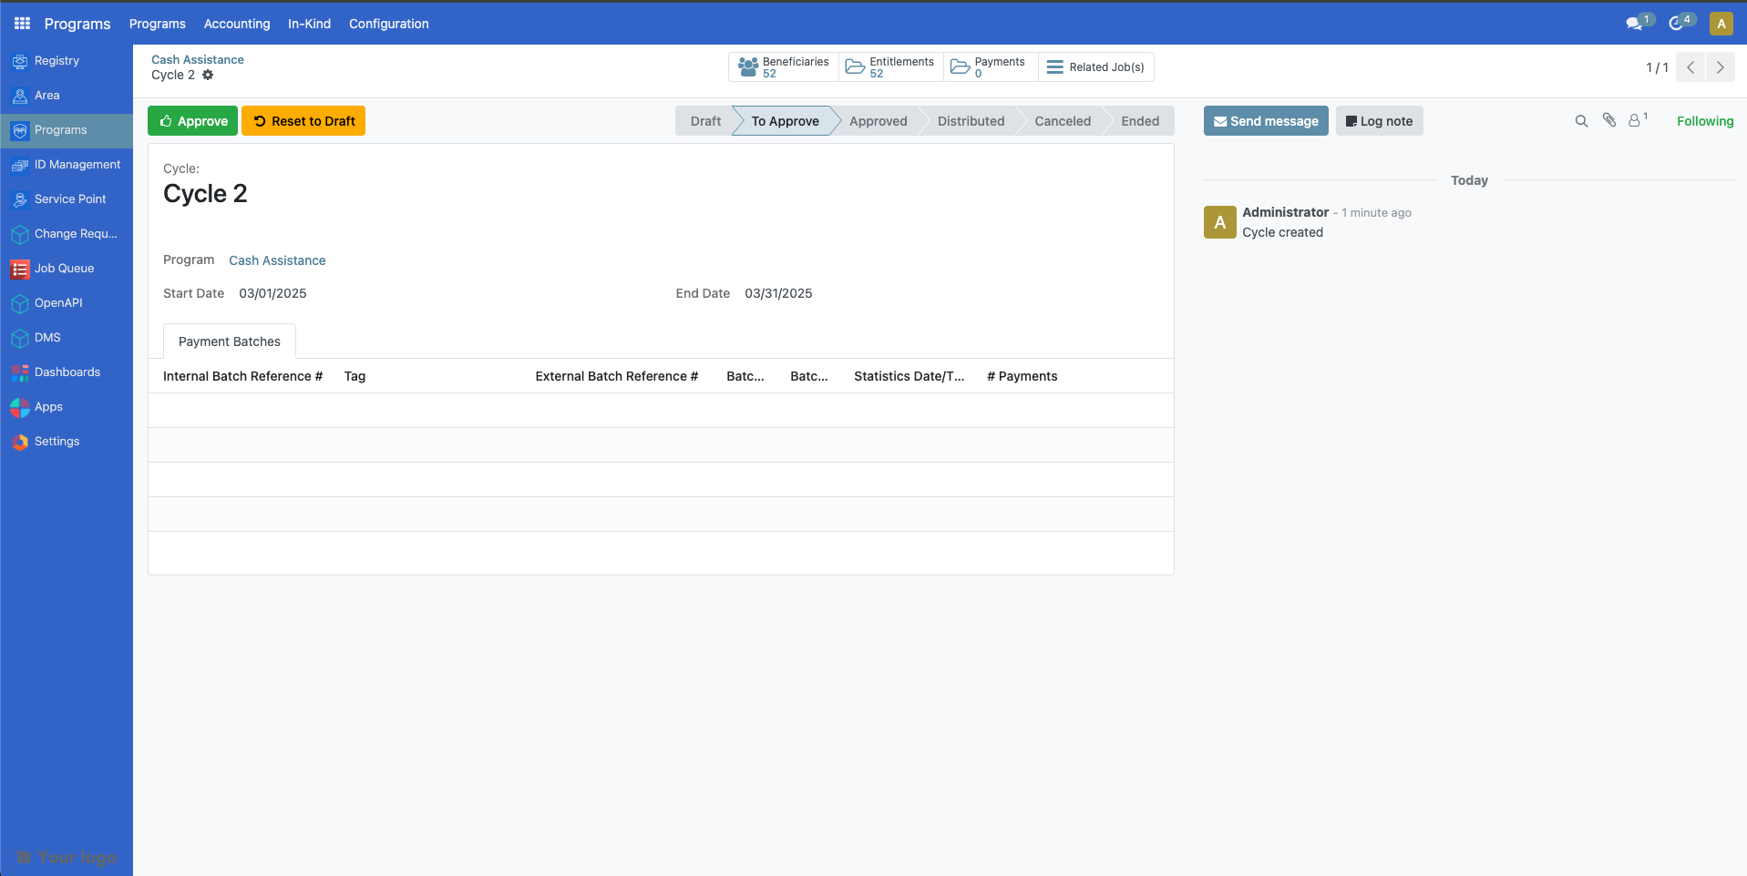Select the Distributed stage in status bar

click(x=970, y=120)
